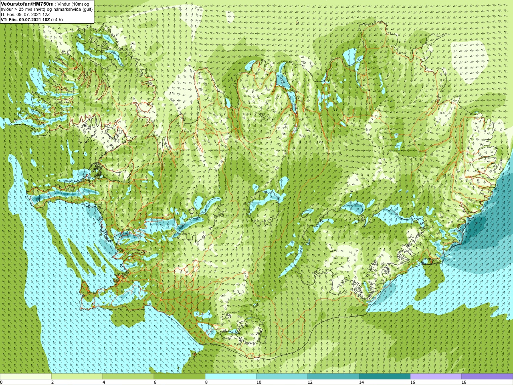
Task: Click the scale label '16'
Action: (412, 382)
